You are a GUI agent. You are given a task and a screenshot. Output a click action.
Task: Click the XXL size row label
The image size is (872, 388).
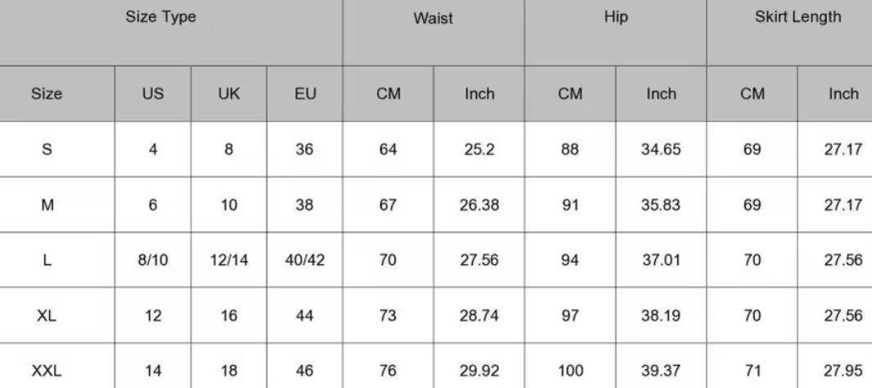(47, 371)
